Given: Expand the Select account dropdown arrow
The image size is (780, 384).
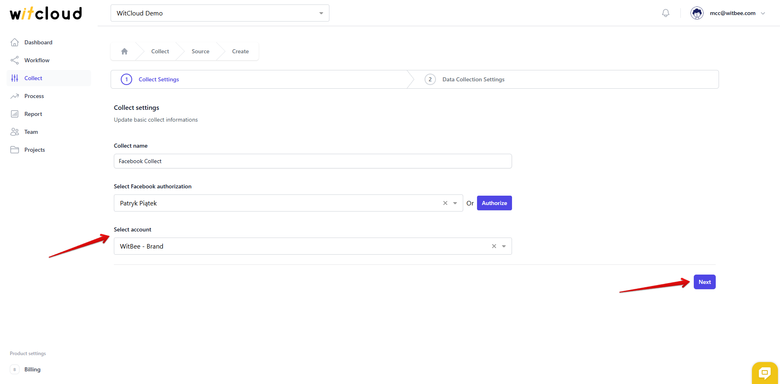Looking at the screenshot, I should click(x=504, y=246).
